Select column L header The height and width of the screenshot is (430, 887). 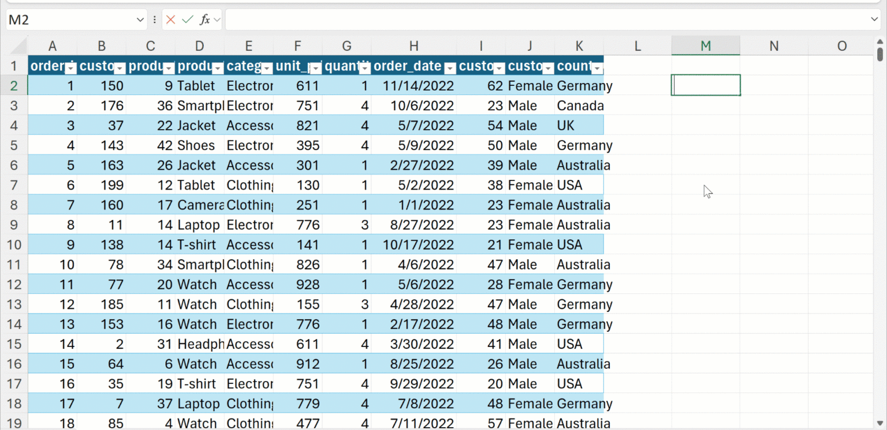point(638,46)
